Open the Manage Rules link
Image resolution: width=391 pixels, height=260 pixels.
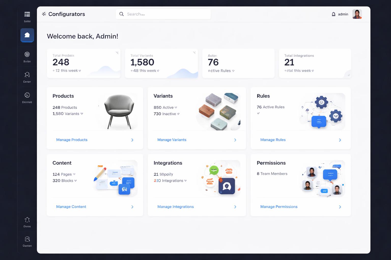pyautogui.click(x=273, y=140)
